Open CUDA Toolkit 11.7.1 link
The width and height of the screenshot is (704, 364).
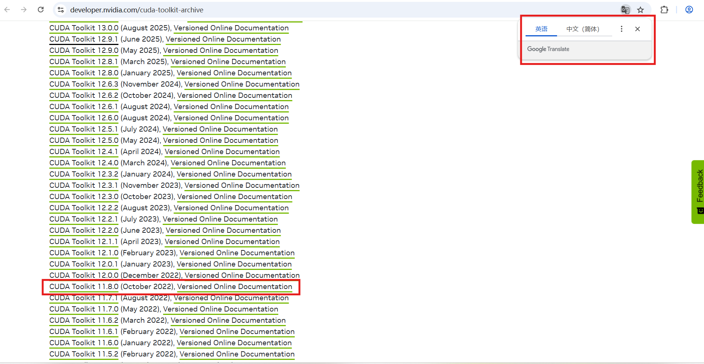point(84,298)
